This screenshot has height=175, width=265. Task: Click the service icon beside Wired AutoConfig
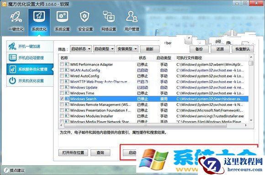tap(67, 76)
